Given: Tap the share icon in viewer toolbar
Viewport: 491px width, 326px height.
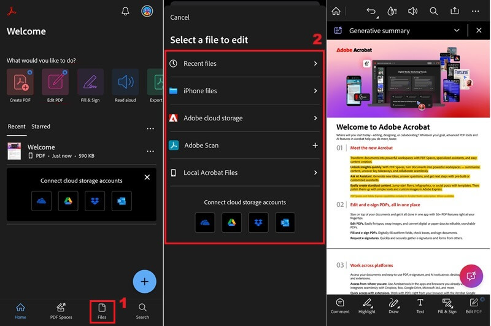Looking at the screenshot, I should pyautogui.click(x=455, y=11).
